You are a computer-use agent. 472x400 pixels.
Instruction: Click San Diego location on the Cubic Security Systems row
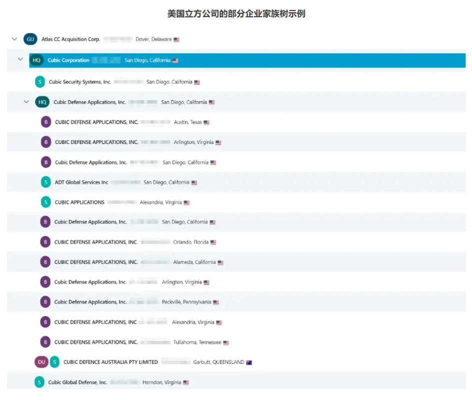pos(169,82)
